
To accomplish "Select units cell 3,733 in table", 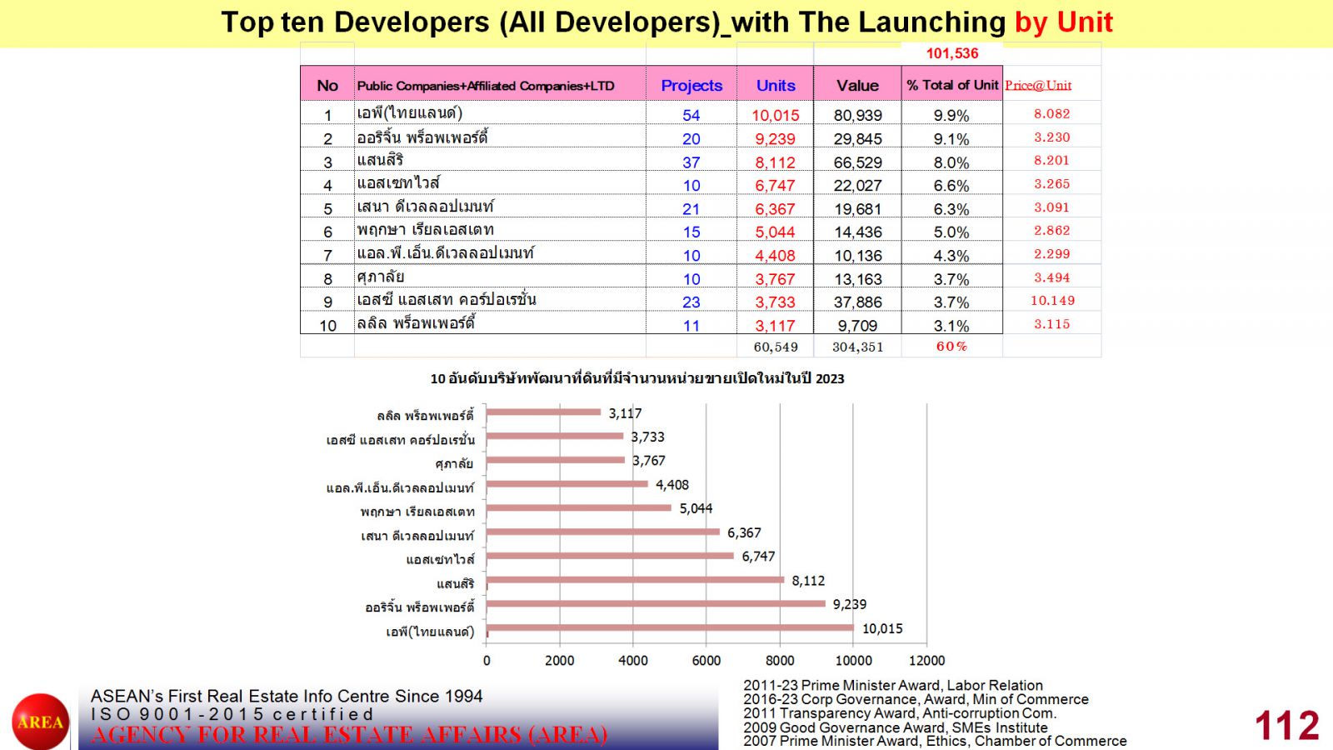I will coord(776,302).
